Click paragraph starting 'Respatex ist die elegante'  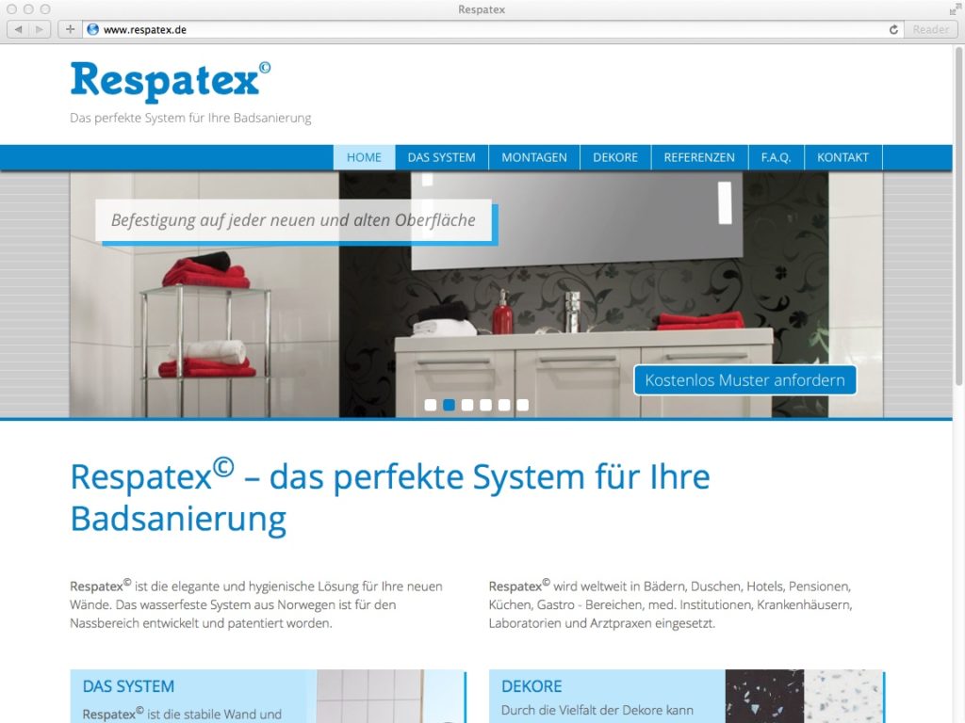click(256, 604)
